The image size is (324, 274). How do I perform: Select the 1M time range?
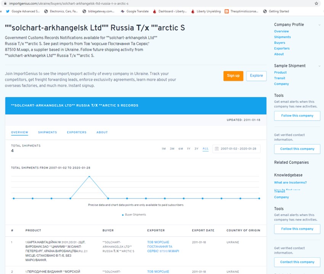tap(164, 148)
